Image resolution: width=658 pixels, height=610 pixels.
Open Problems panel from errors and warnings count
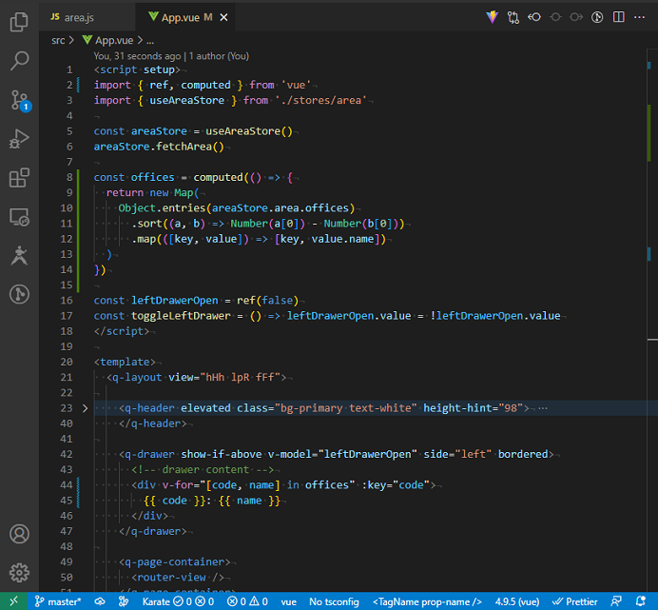click(x=247, y=601)
